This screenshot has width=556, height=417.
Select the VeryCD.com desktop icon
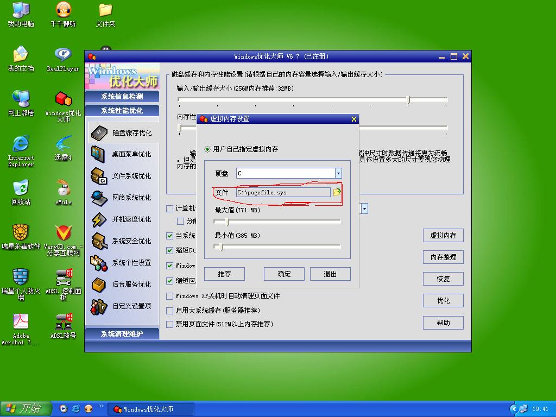click(63, 240)
